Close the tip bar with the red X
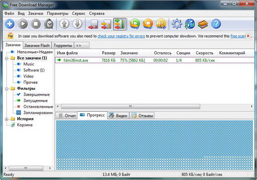257x180 pixels. (248, 36)
